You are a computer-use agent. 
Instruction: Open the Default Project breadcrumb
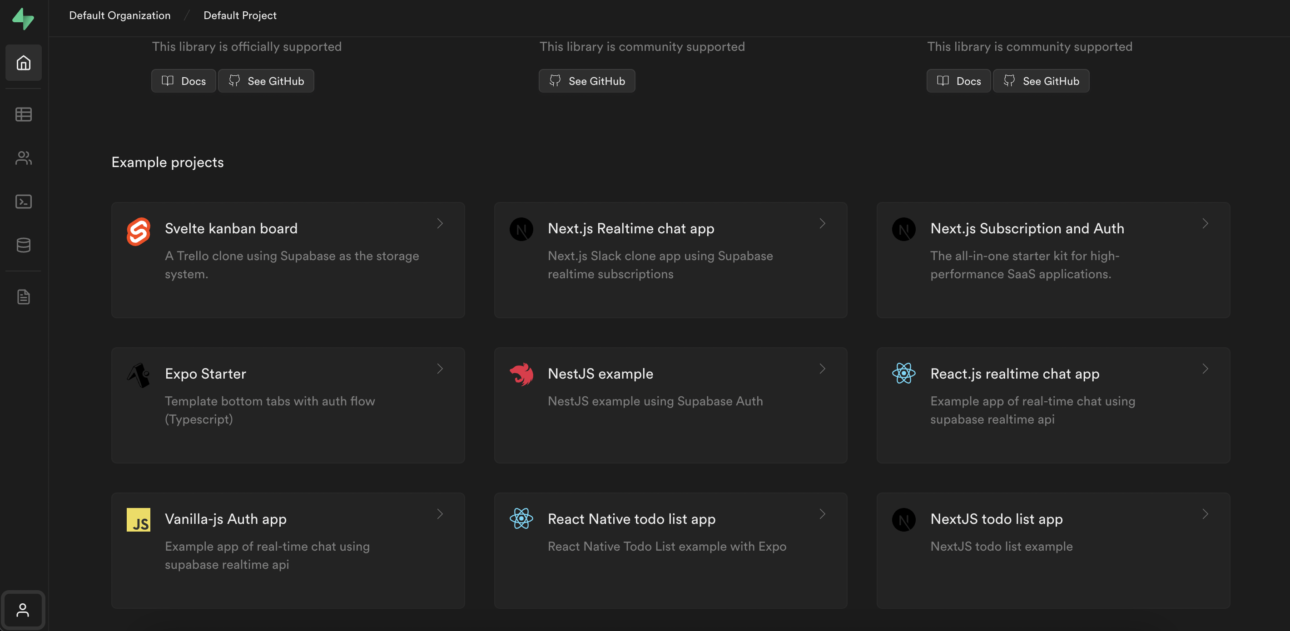[239, 15]
